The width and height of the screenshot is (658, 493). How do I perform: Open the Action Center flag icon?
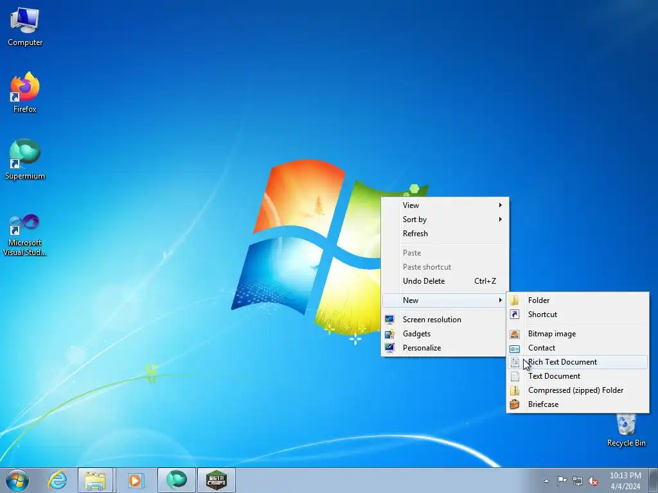click(x=562, y=480)
